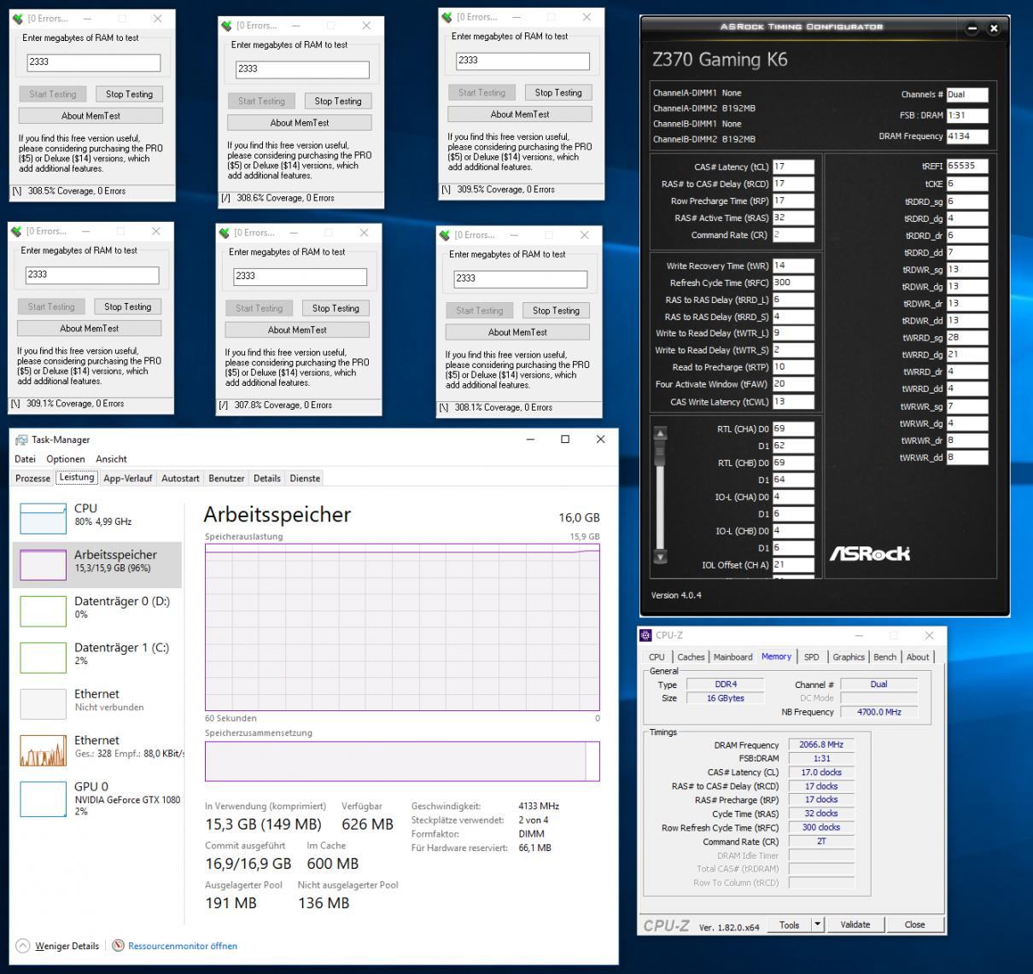
Task: Switch to the App-Verlauf tab
Action: click(x=128, y=478)
